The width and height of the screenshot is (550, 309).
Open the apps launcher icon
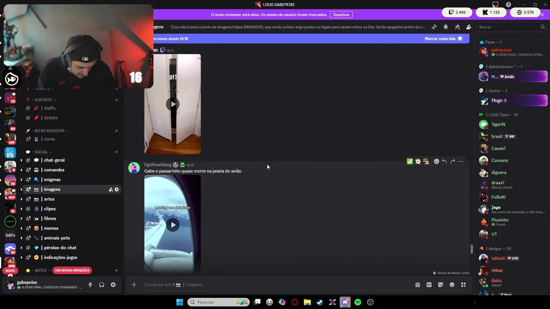point(463,285)
